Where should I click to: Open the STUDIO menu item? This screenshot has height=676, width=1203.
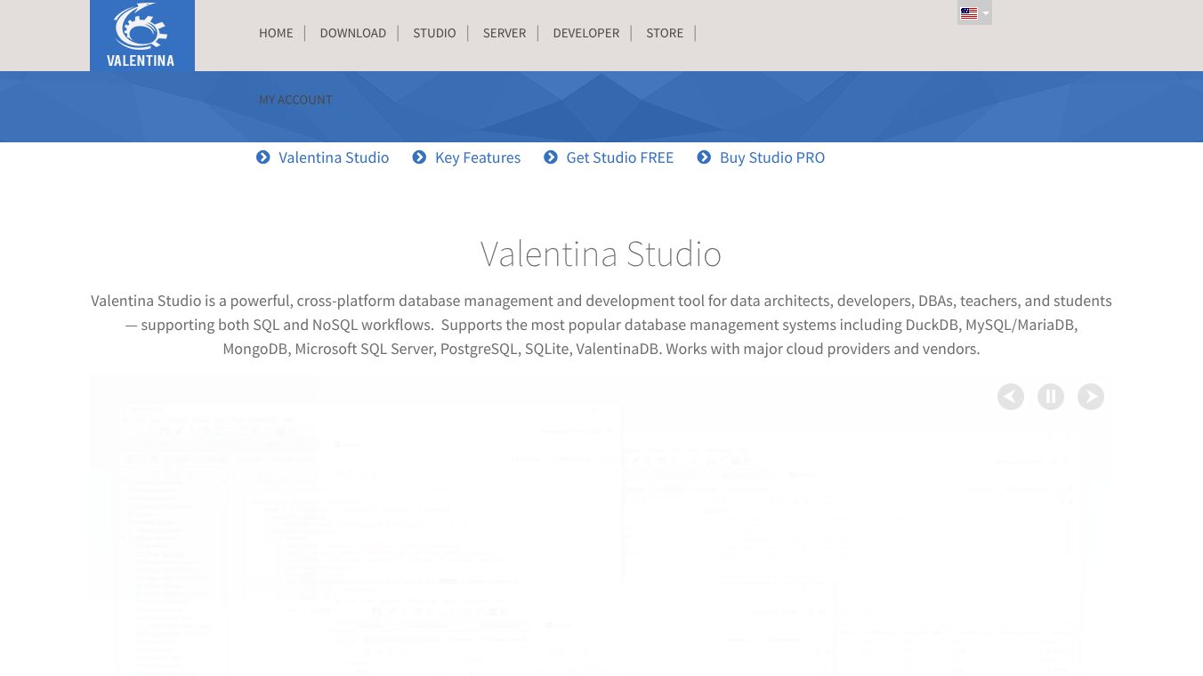pyautogui.click(x=434, y=33)
